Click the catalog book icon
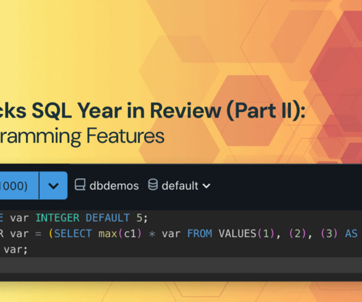The width and height of the screenshot is (362, 302). click(x=80, y=185)
